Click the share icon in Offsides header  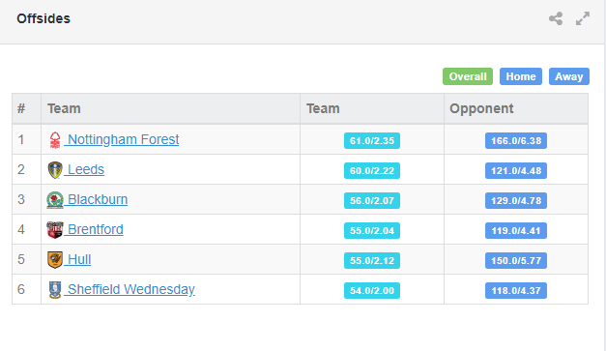[x=556, y=18]
